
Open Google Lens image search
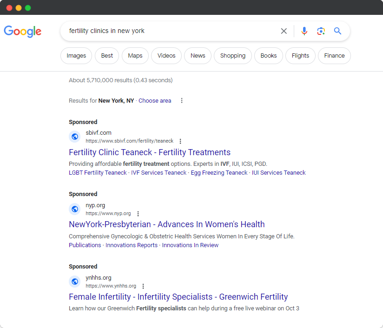point(321,31)
